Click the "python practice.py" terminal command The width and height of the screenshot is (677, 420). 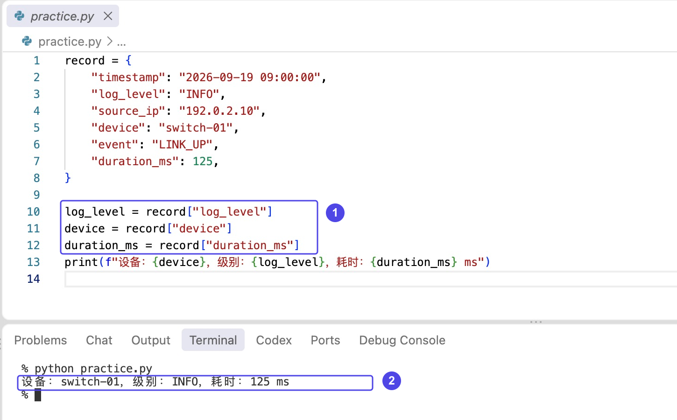(x=93, y=369)
